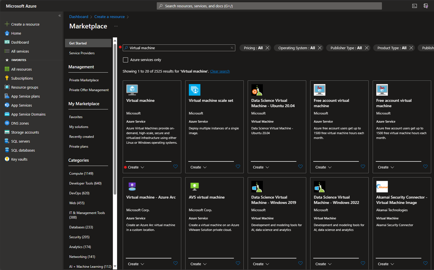Click the App Services globe icon

(x=7, y=105)
